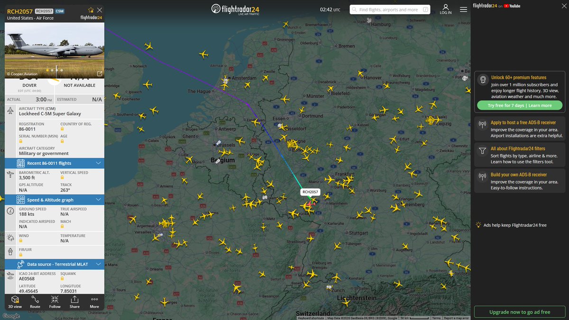Click the slash shortcut badge in the search box
The image size is (569, 320).
tap(425, 9)
